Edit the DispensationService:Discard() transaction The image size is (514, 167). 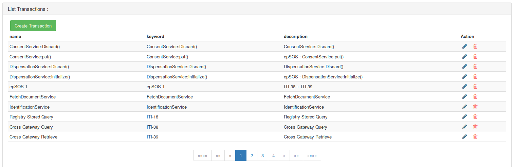coord(464,67)
